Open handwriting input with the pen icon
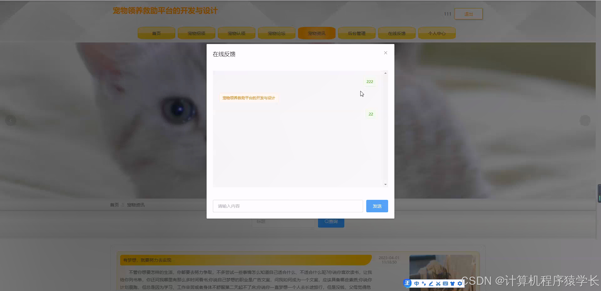Image resolution: width=601 pixels, height=291 pixels. point(431,283)
